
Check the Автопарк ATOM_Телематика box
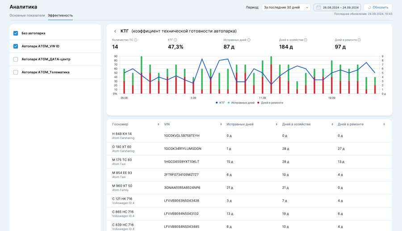[x=16, y=72]
